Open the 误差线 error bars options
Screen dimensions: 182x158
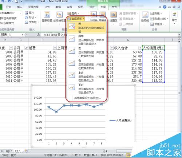pyautogui.click(x=157, y=24)
